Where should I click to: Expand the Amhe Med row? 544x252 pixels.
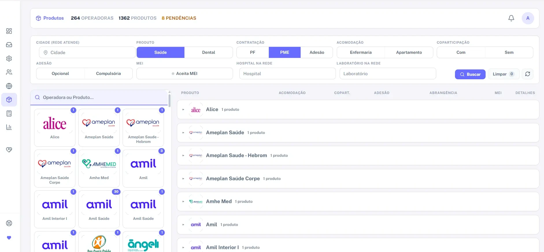pos(358,201)
